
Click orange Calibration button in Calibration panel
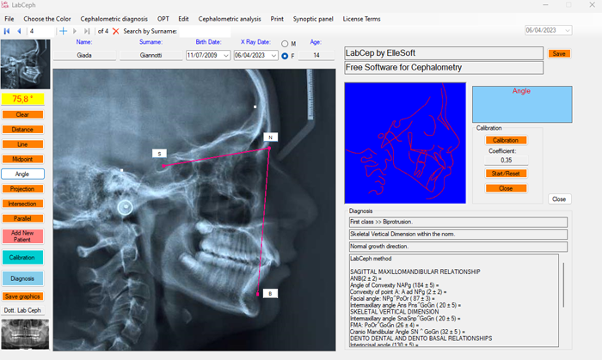click(506, 140)
